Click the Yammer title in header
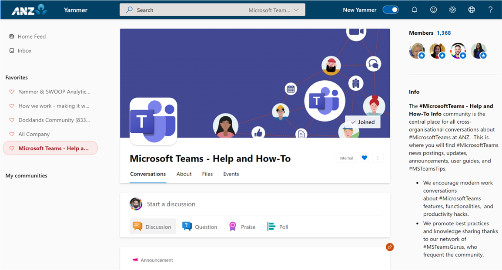This screenshot has height=270, width=502. click(76, 10)
